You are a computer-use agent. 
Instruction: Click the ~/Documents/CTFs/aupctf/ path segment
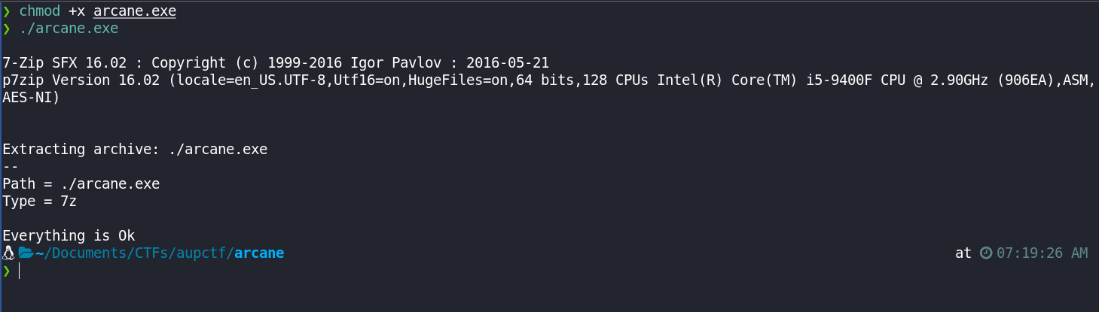pos(134,253)
